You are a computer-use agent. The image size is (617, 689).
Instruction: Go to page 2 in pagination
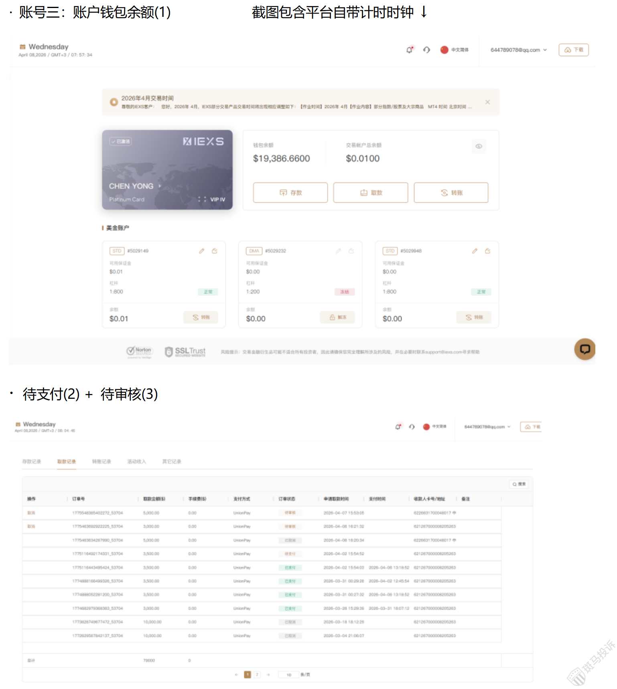(x=257, y=675)
